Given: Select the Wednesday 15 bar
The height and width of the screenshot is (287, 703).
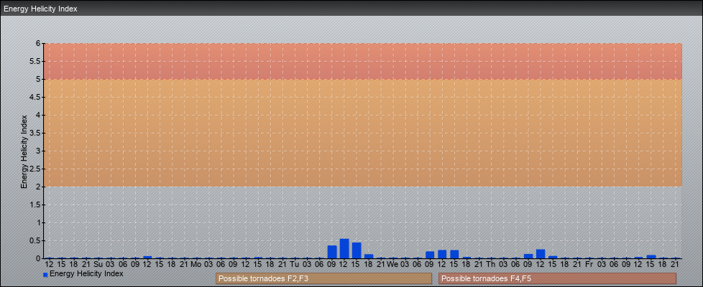Looking at the screenshot, I should 454,254.
